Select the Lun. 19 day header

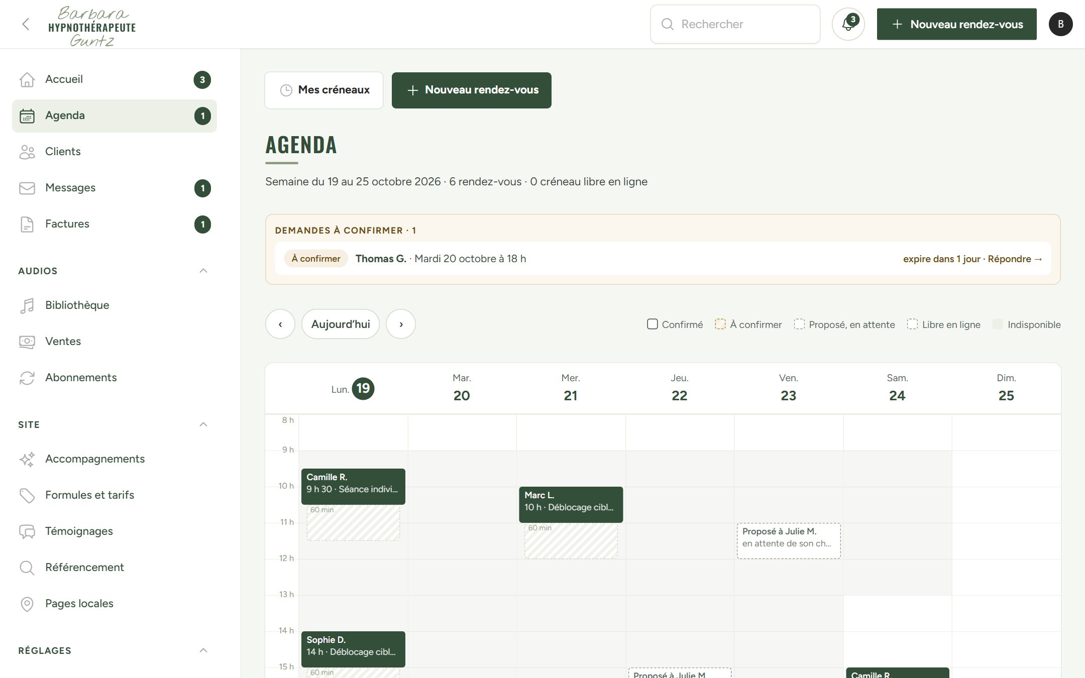pos(353,389)
